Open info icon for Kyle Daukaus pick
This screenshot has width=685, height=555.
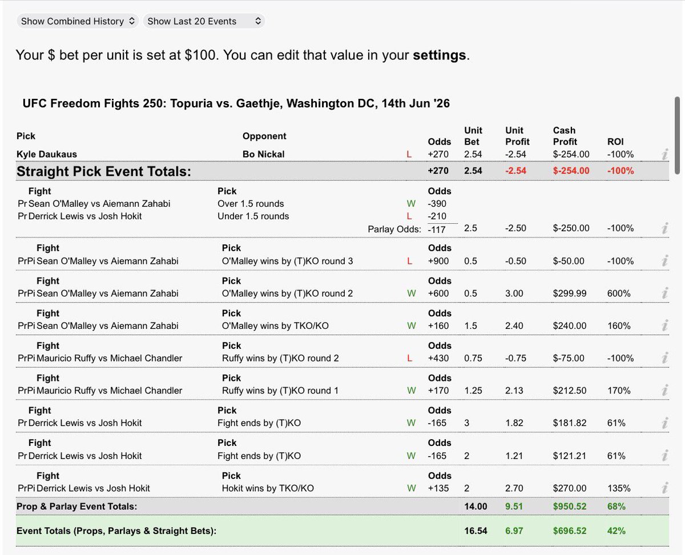pos(665,154)
